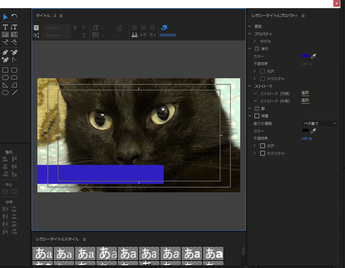Collapse ストローク (内側) row
Image resolution: width=345 pixels, height=268 pixels.
[x=255, y=93]
